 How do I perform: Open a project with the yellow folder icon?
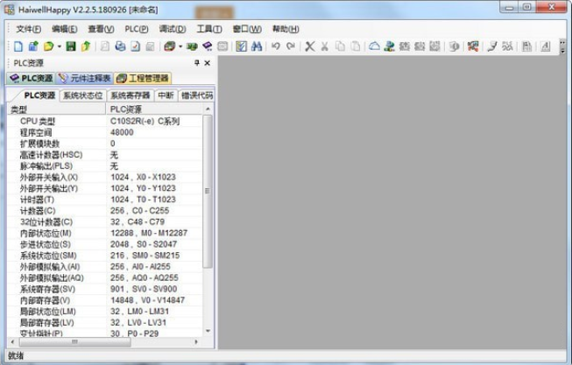tap(48, 46)
